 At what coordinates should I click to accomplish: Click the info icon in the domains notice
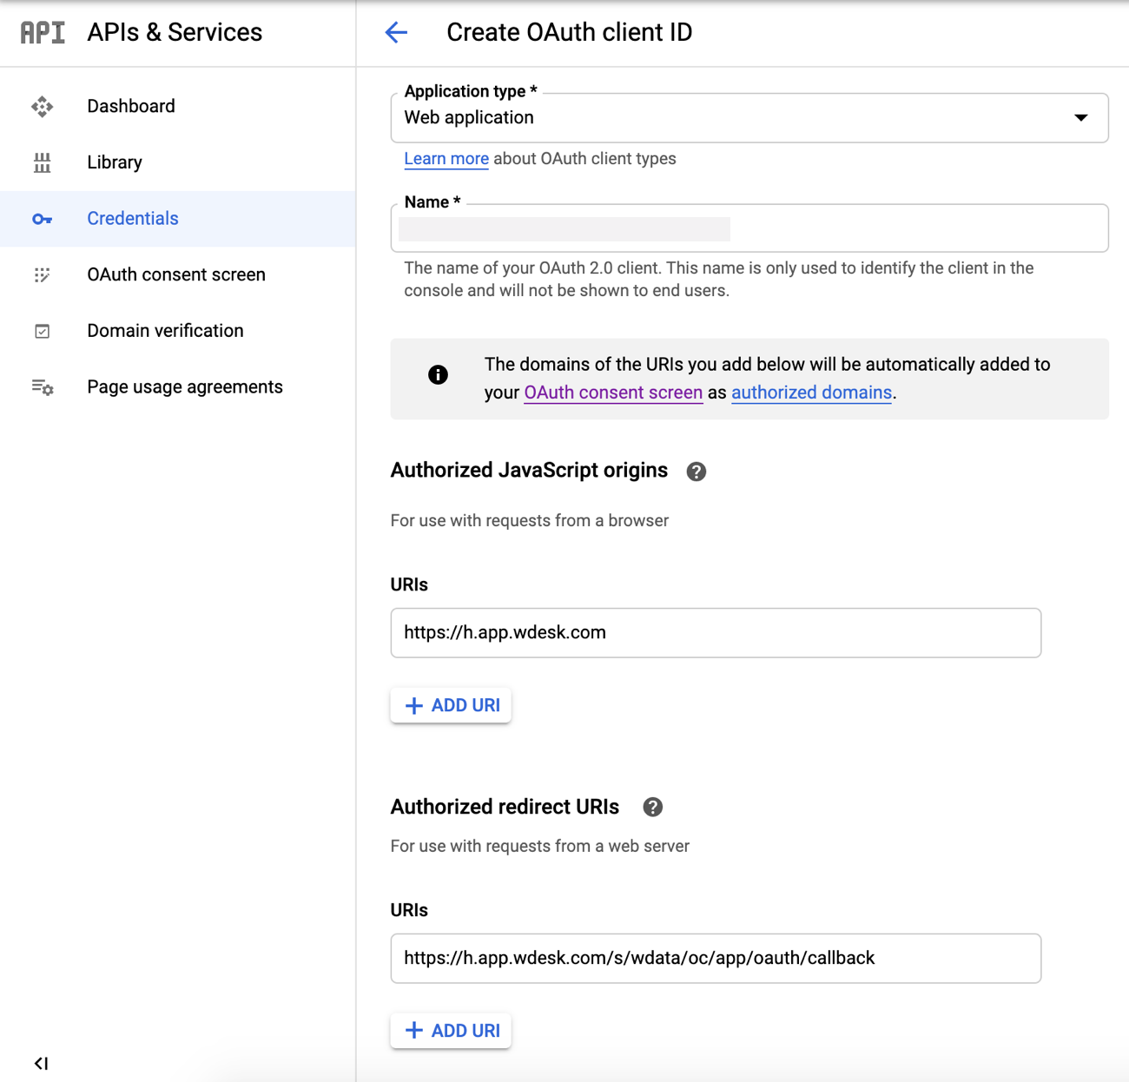pos(438,375)
